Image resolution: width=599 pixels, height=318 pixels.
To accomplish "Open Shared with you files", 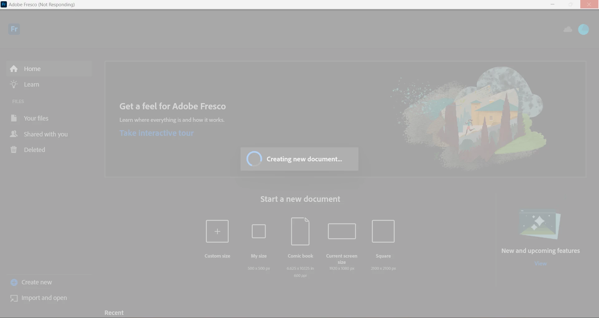I will coord(49,134).
